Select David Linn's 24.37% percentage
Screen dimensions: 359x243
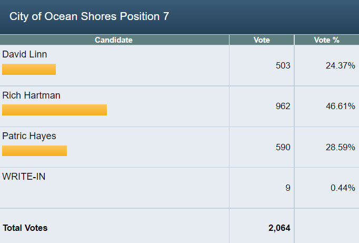[x=341, y=66]
